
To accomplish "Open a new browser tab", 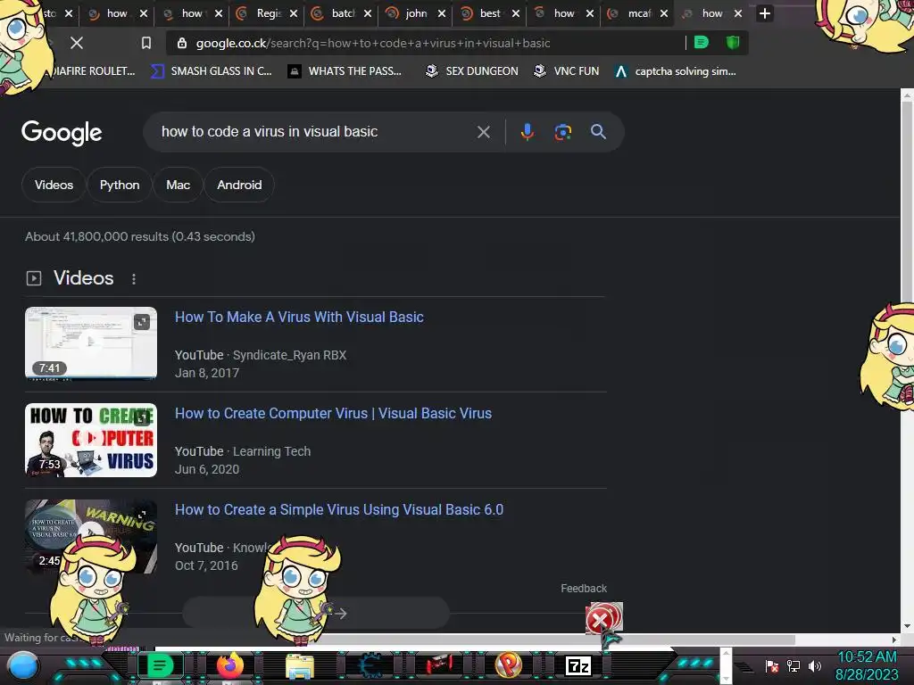I will coord(765,13).
